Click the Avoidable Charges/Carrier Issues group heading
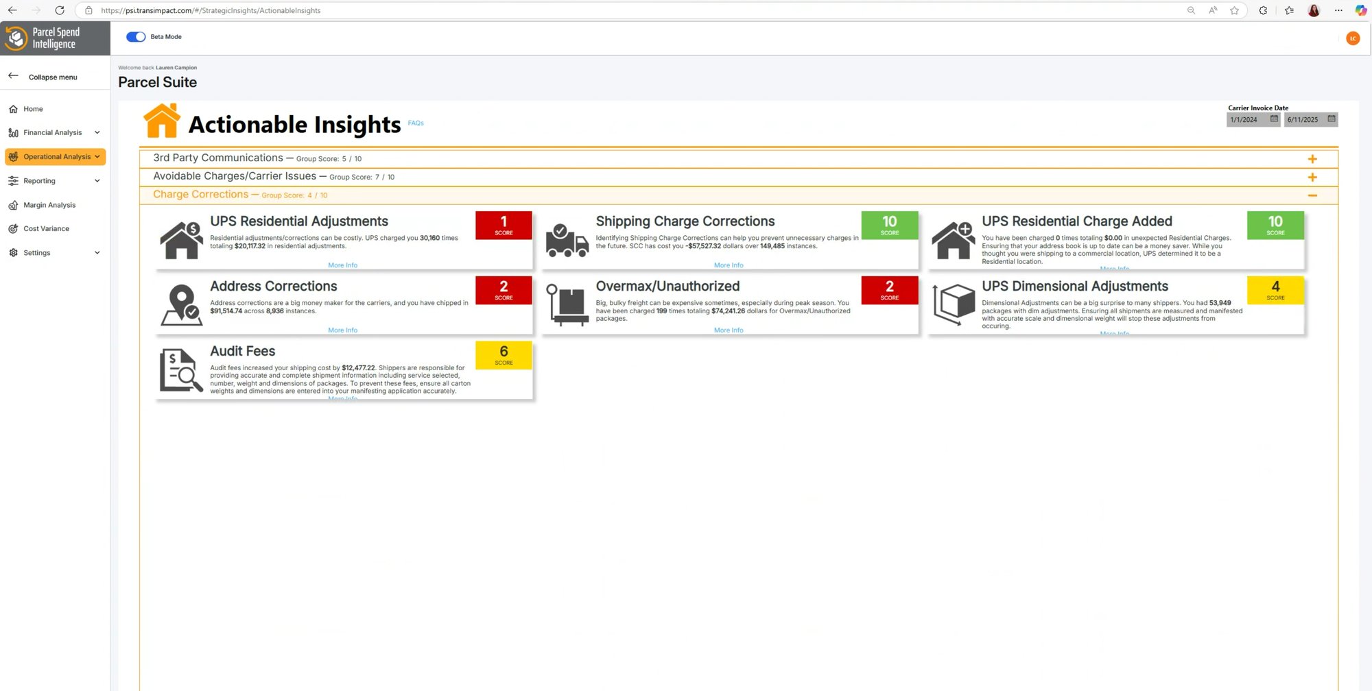The height and width of the screenshot is (691, 1372). [x=235, y=176]
